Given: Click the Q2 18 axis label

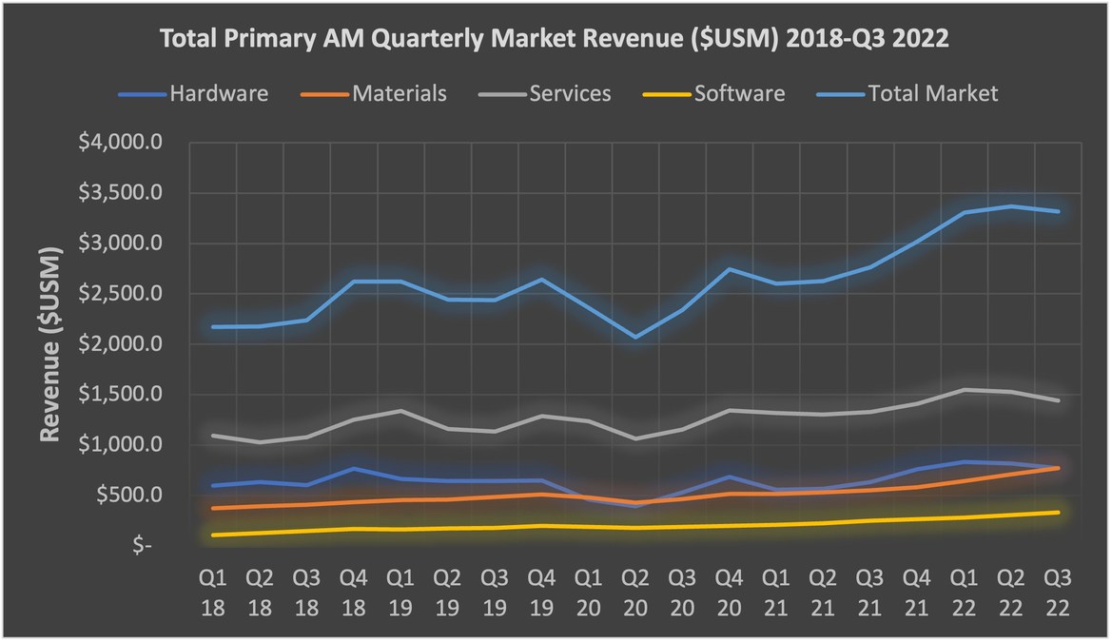Looking at the screenshot, I should pos(260,593).
